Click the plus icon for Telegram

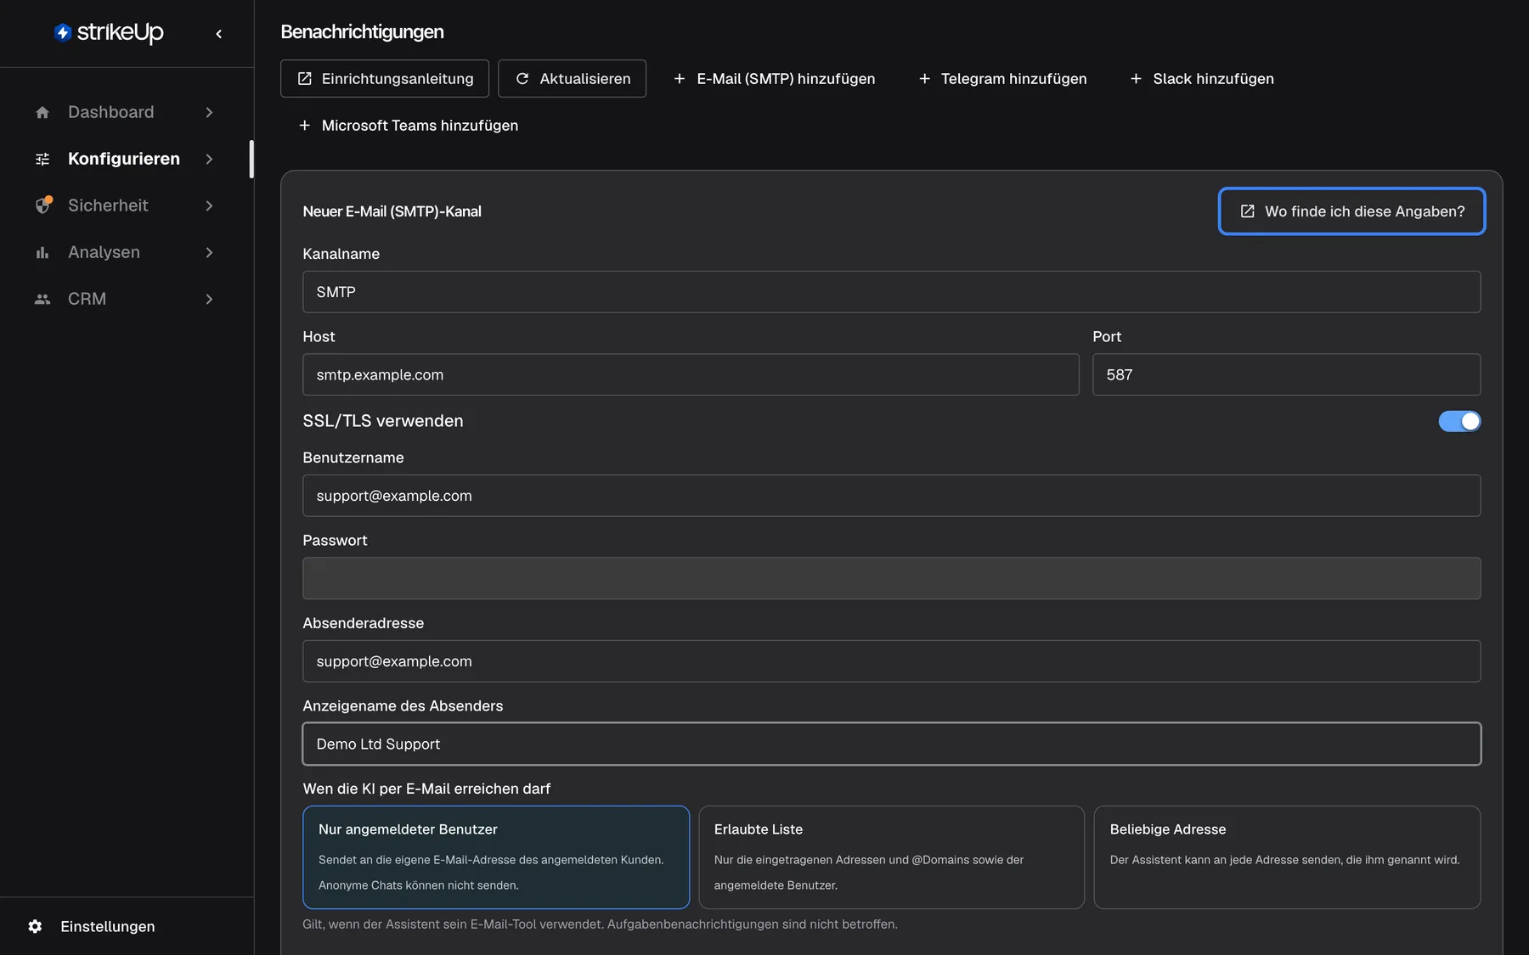pos(924,78)
